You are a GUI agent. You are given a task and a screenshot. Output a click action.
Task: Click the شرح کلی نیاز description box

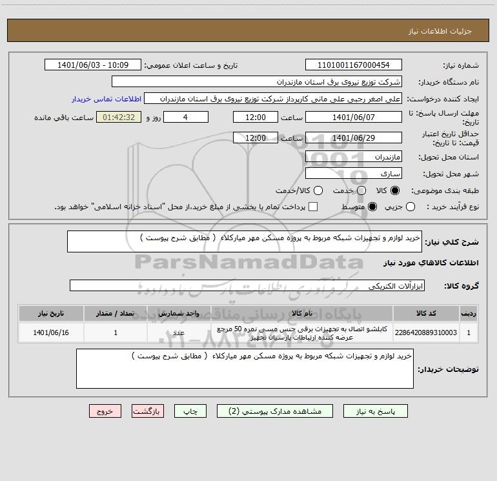(245, 241)
